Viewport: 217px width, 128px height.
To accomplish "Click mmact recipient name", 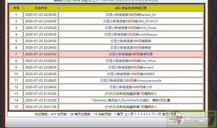I will click(x=148, y=67).
